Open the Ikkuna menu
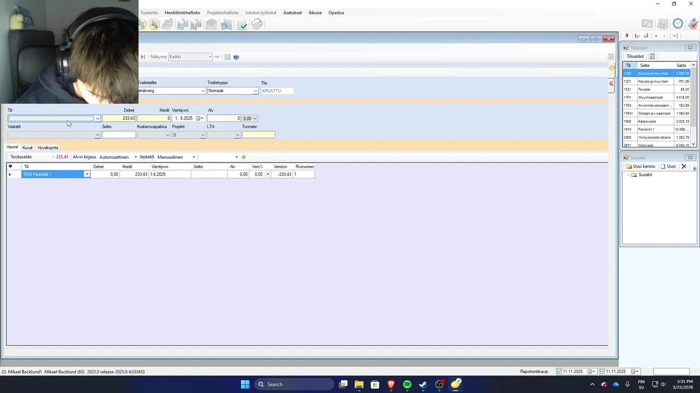 pyautogui.click(x=315, y=13)
